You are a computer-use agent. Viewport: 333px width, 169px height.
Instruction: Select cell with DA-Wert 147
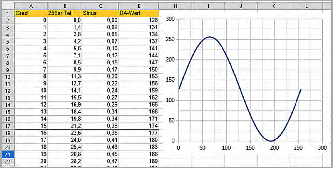(139, 63)
